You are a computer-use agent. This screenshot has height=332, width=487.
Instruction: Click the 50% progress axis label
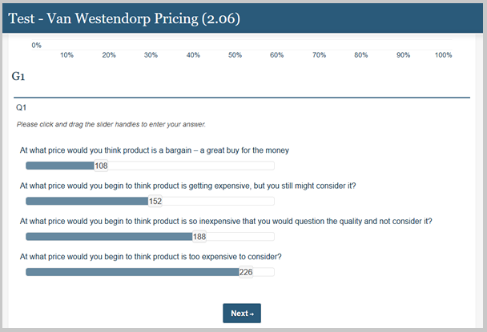coord(235,54)
